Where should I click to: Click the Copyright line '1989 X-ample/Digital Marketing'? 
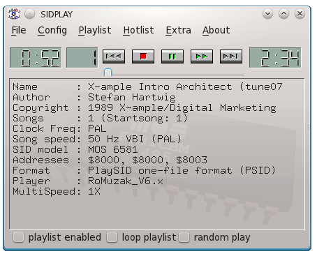click(x=182, y=107)
